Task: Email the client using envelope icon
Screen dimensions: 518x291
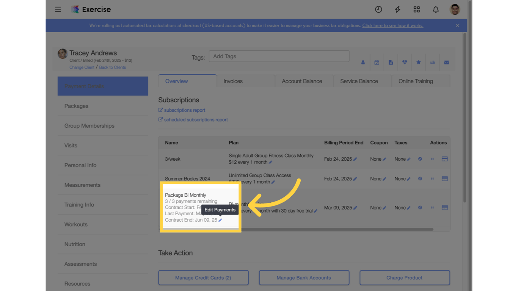Action: (447, 62)
